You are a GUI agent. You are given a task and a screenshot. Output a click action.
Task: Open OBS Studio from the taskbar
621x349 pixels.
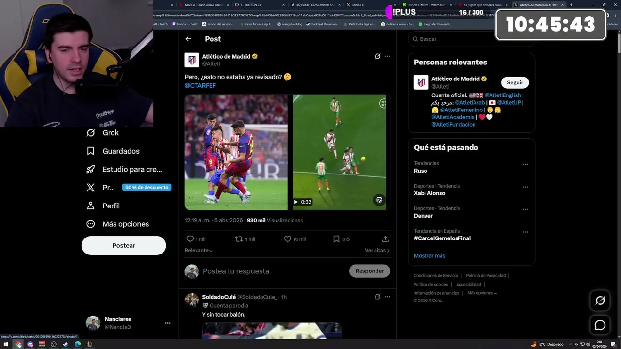coord(54,344)
